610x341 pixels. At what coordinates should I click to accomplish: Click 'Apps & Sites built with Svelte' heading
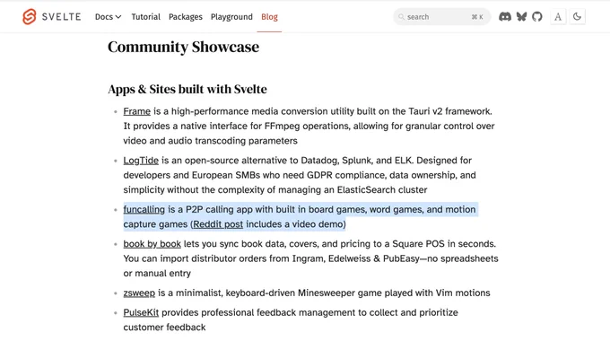187,89
